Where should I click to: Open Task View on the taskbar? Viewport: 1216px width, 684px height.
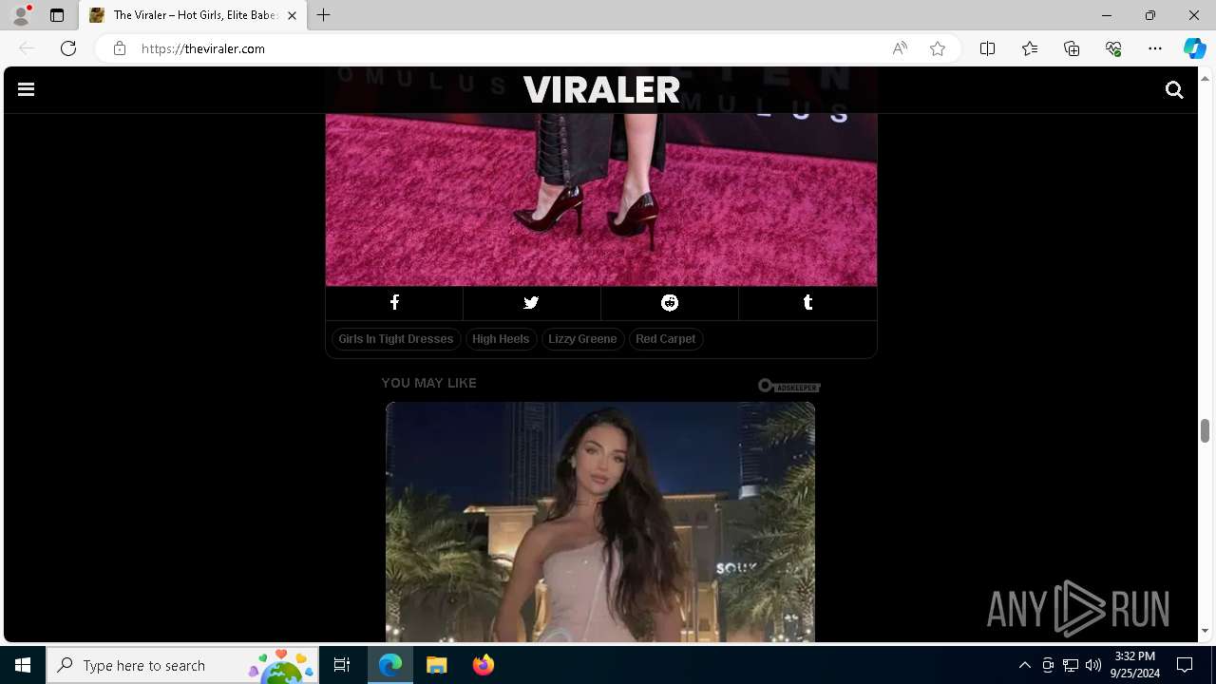(x=342, y=665)
